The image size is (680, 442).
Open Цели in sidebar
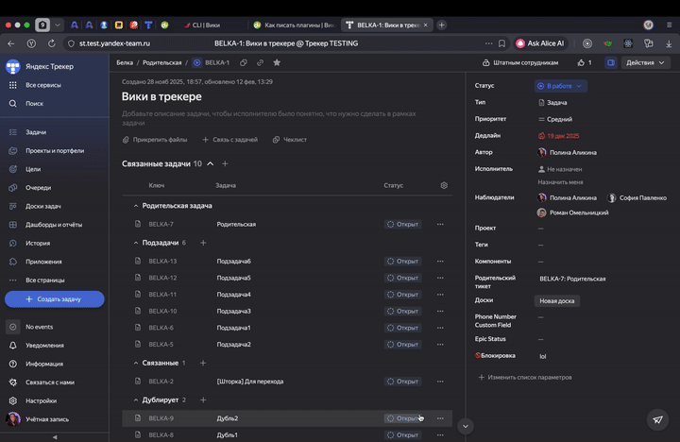pyautogui.click(x=33, y=169)
